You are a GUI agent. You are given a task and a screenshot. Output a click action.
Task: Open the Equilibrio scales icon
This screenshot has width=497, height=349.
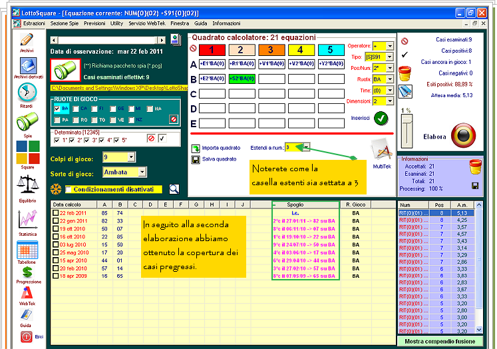(27, 184)
